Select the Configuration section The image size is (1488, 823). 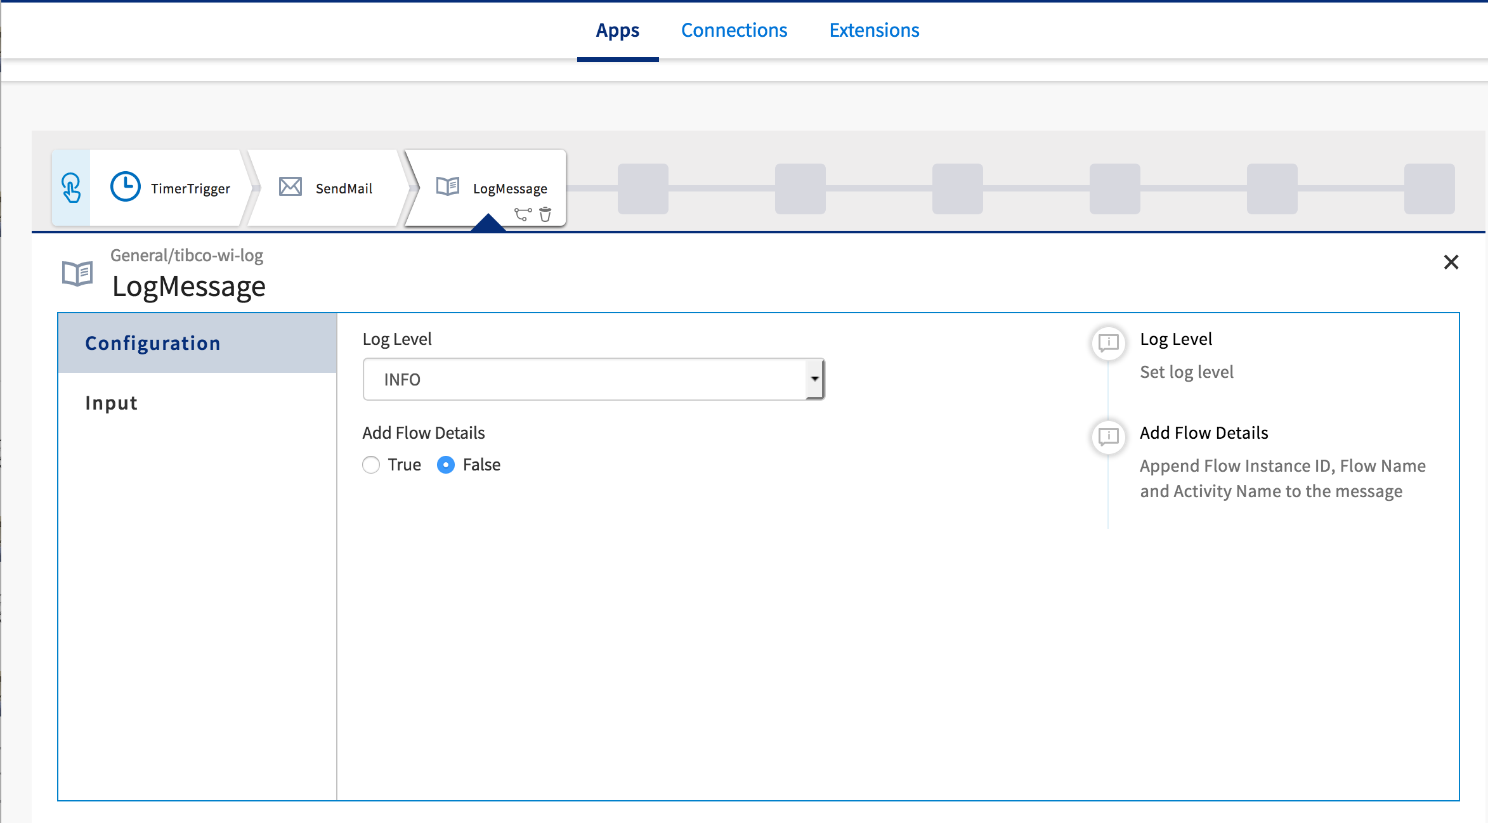(153, 343)
